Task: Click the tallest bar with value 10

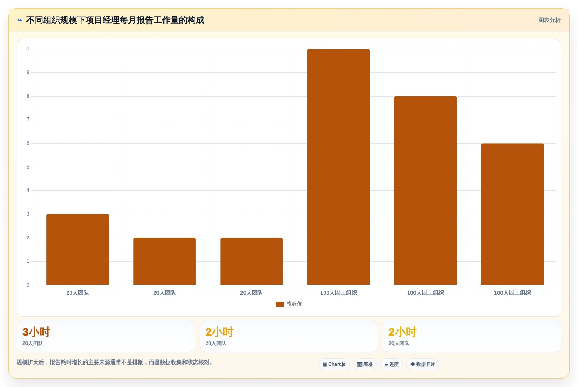Action: 338,167
